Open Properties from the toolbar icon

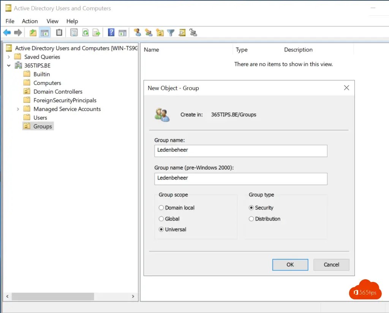pos(74,33)
